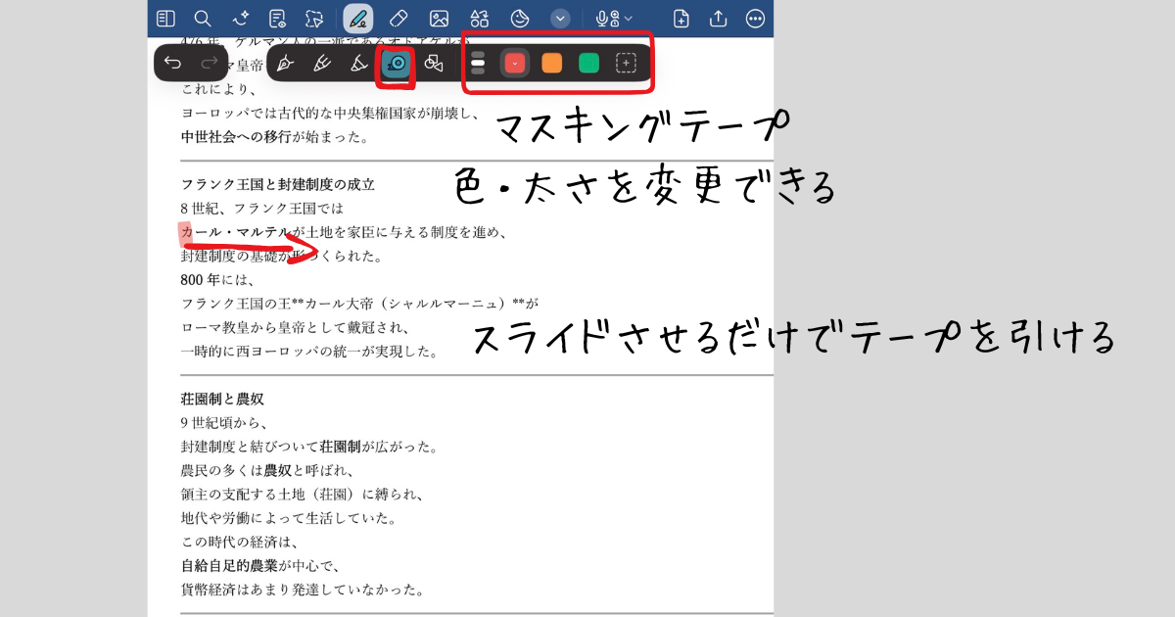The height and width of the screenshot is (617, 1175).
Task: Open the sidebar page thumbnails panel
Action: [x=166, y=19]
